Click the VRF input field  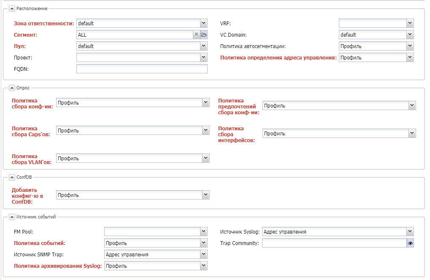click(x=373, y=23)
